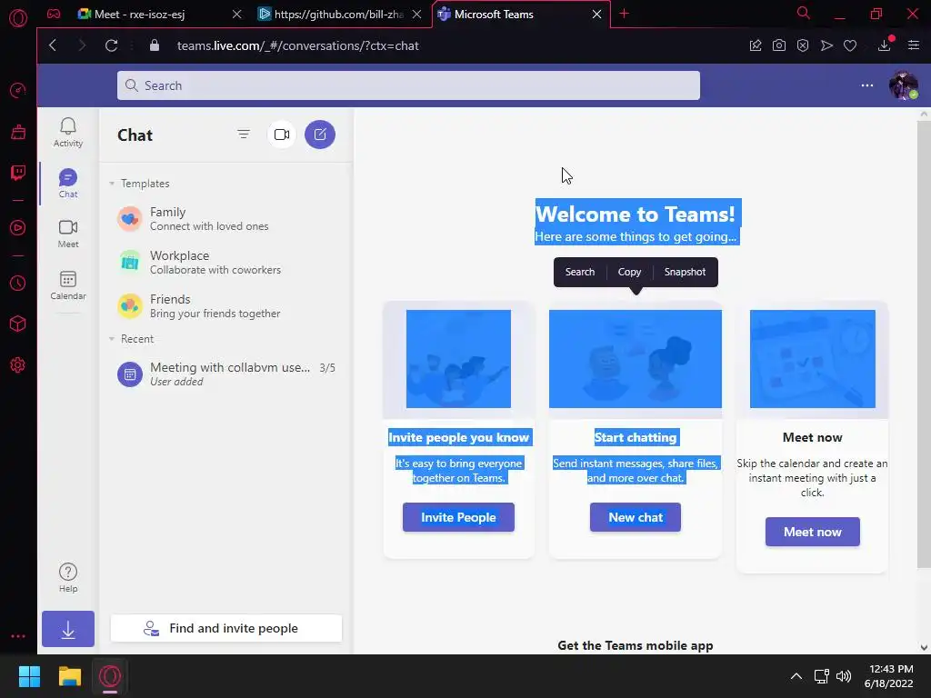
Task: Choose Snapshot in selection popup
Action: click(685, 272)
